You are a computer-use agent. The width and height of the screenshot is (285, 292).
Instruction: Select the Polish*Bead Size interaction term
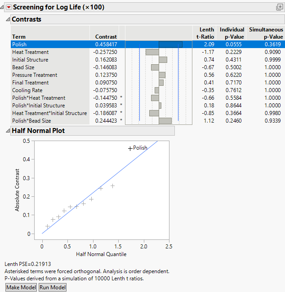[31, 121]
